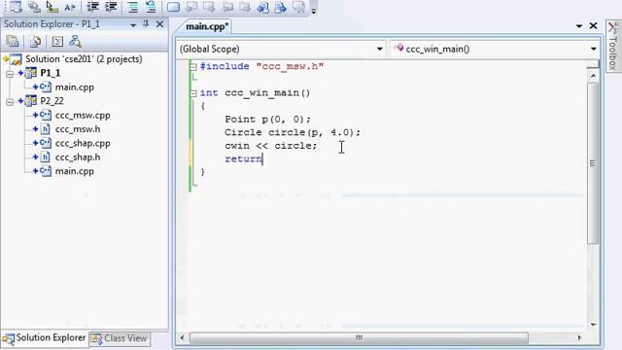
Task: Select ccc_shap.h header file
Action: [78, 157]
